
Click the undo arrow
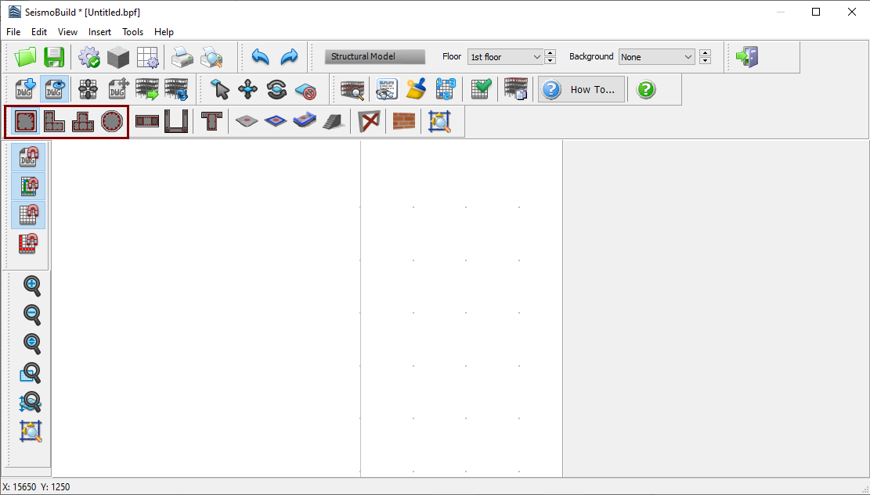click(x=260, y=57)
